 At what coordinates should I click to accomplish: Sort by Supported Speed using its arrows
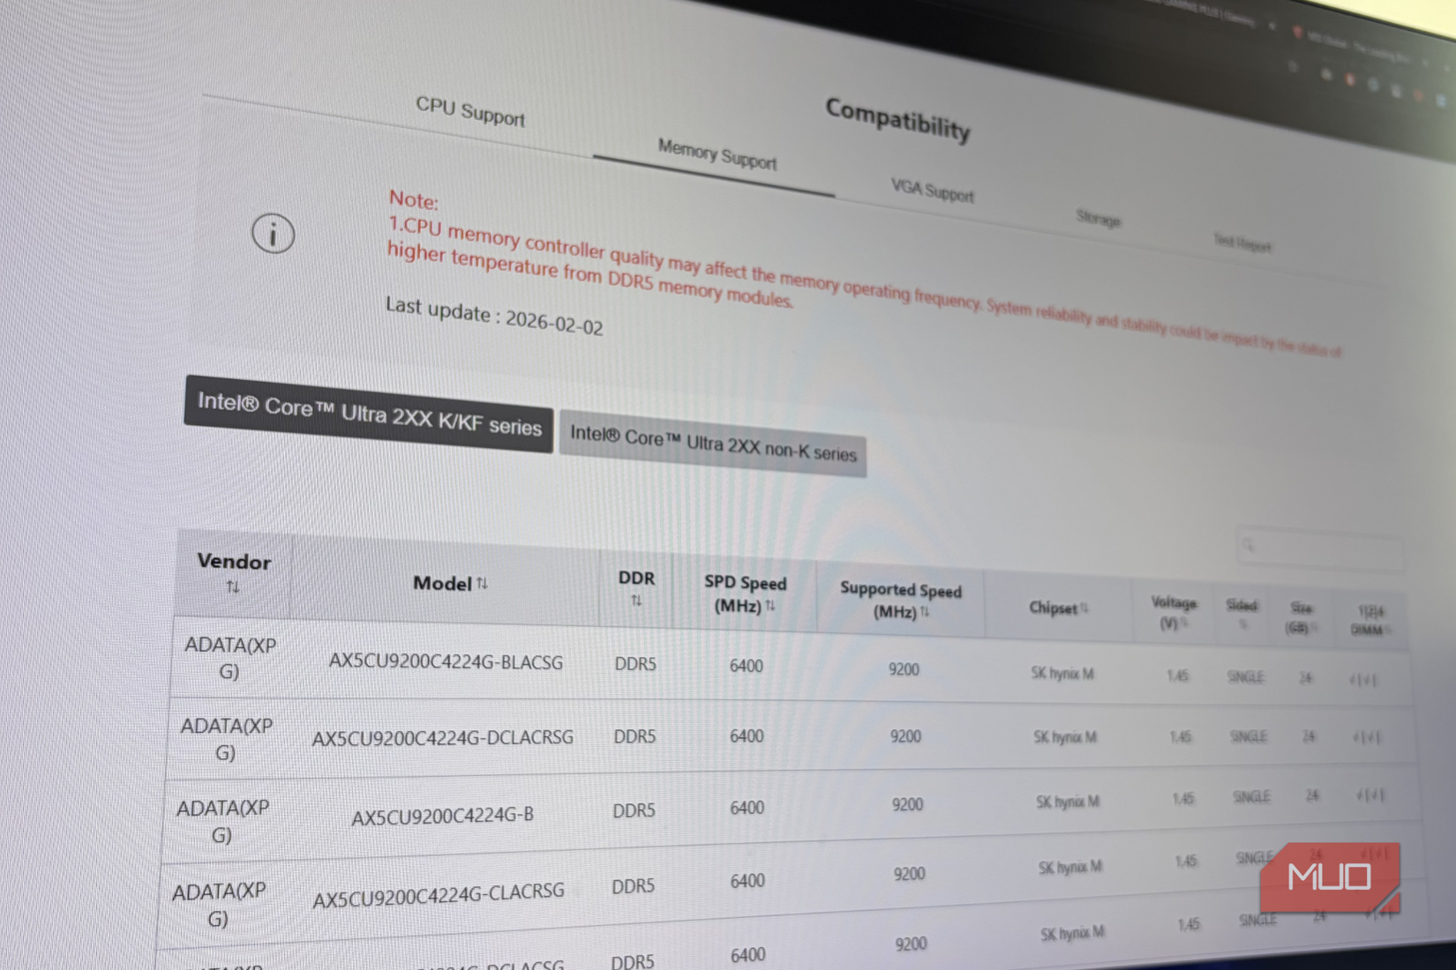point(925,611)
